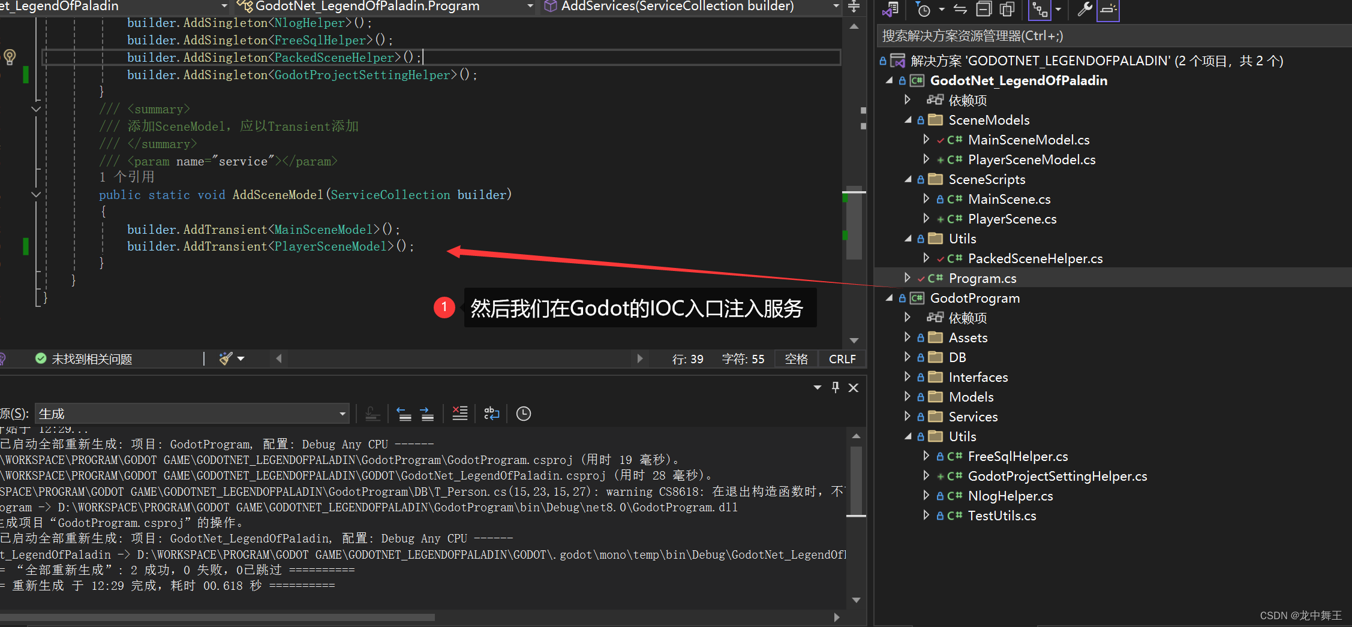The height and width of the screenshot is (627, 1352).
Task: Open pending changes filter dropdown arrow
Action: 941,10
